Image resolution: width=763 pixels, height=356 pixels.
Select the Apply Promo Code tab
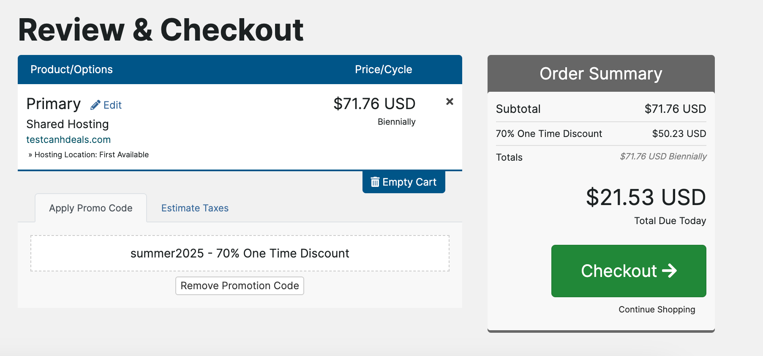[91, 208]
